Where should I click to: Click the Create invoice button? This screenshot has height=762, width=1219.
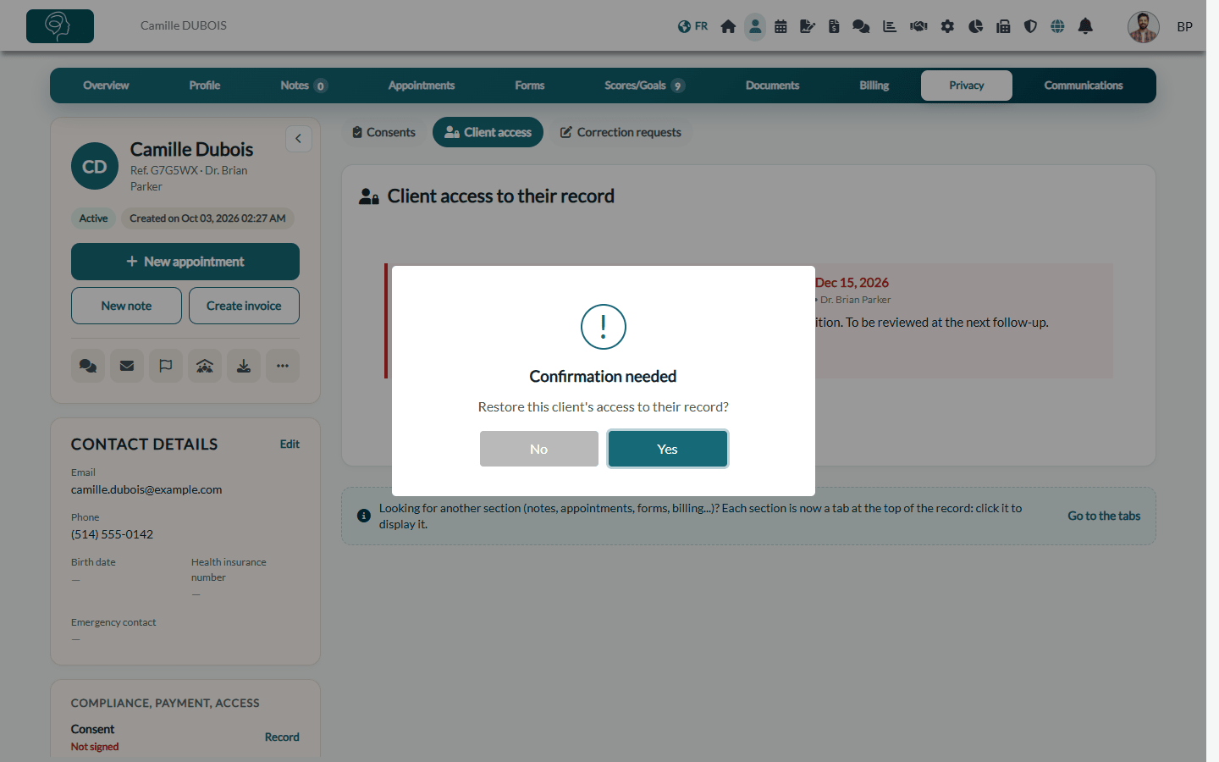pyautogui.click(x=244, y=306)
